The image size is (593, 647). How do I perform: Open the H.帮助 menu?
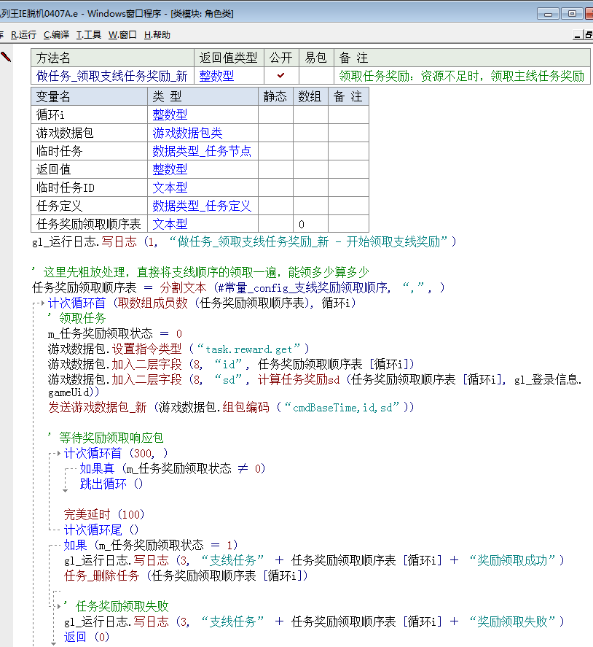(157, 35)
